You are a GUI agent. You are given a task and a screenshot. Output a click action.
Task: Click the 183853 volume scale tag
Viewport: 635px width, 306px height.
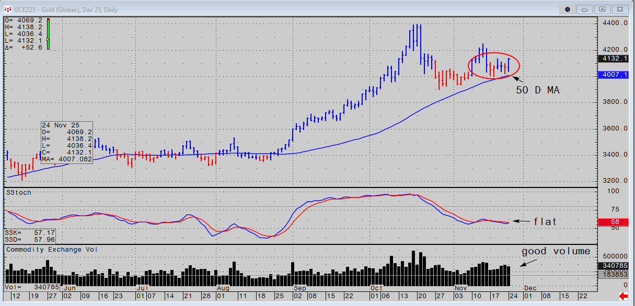pyautogui.click(x=613, y=274)
